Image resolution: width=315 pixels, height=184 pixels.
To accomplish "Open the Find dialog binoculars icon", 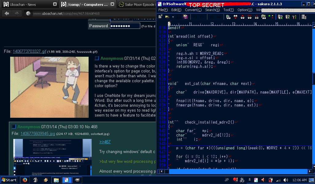I will [228, 17].
